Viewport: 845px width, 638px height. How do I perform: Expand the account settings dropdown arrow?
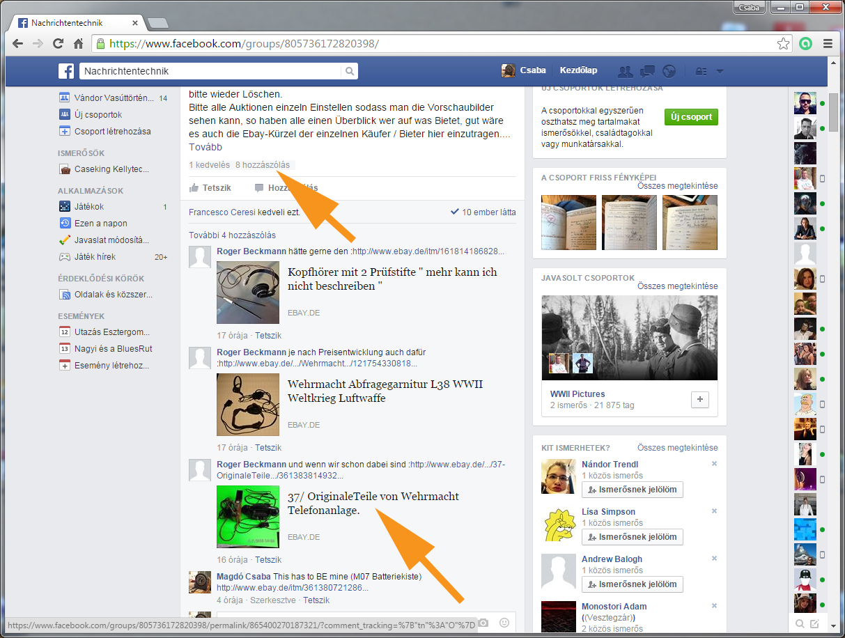pos(720,71)
